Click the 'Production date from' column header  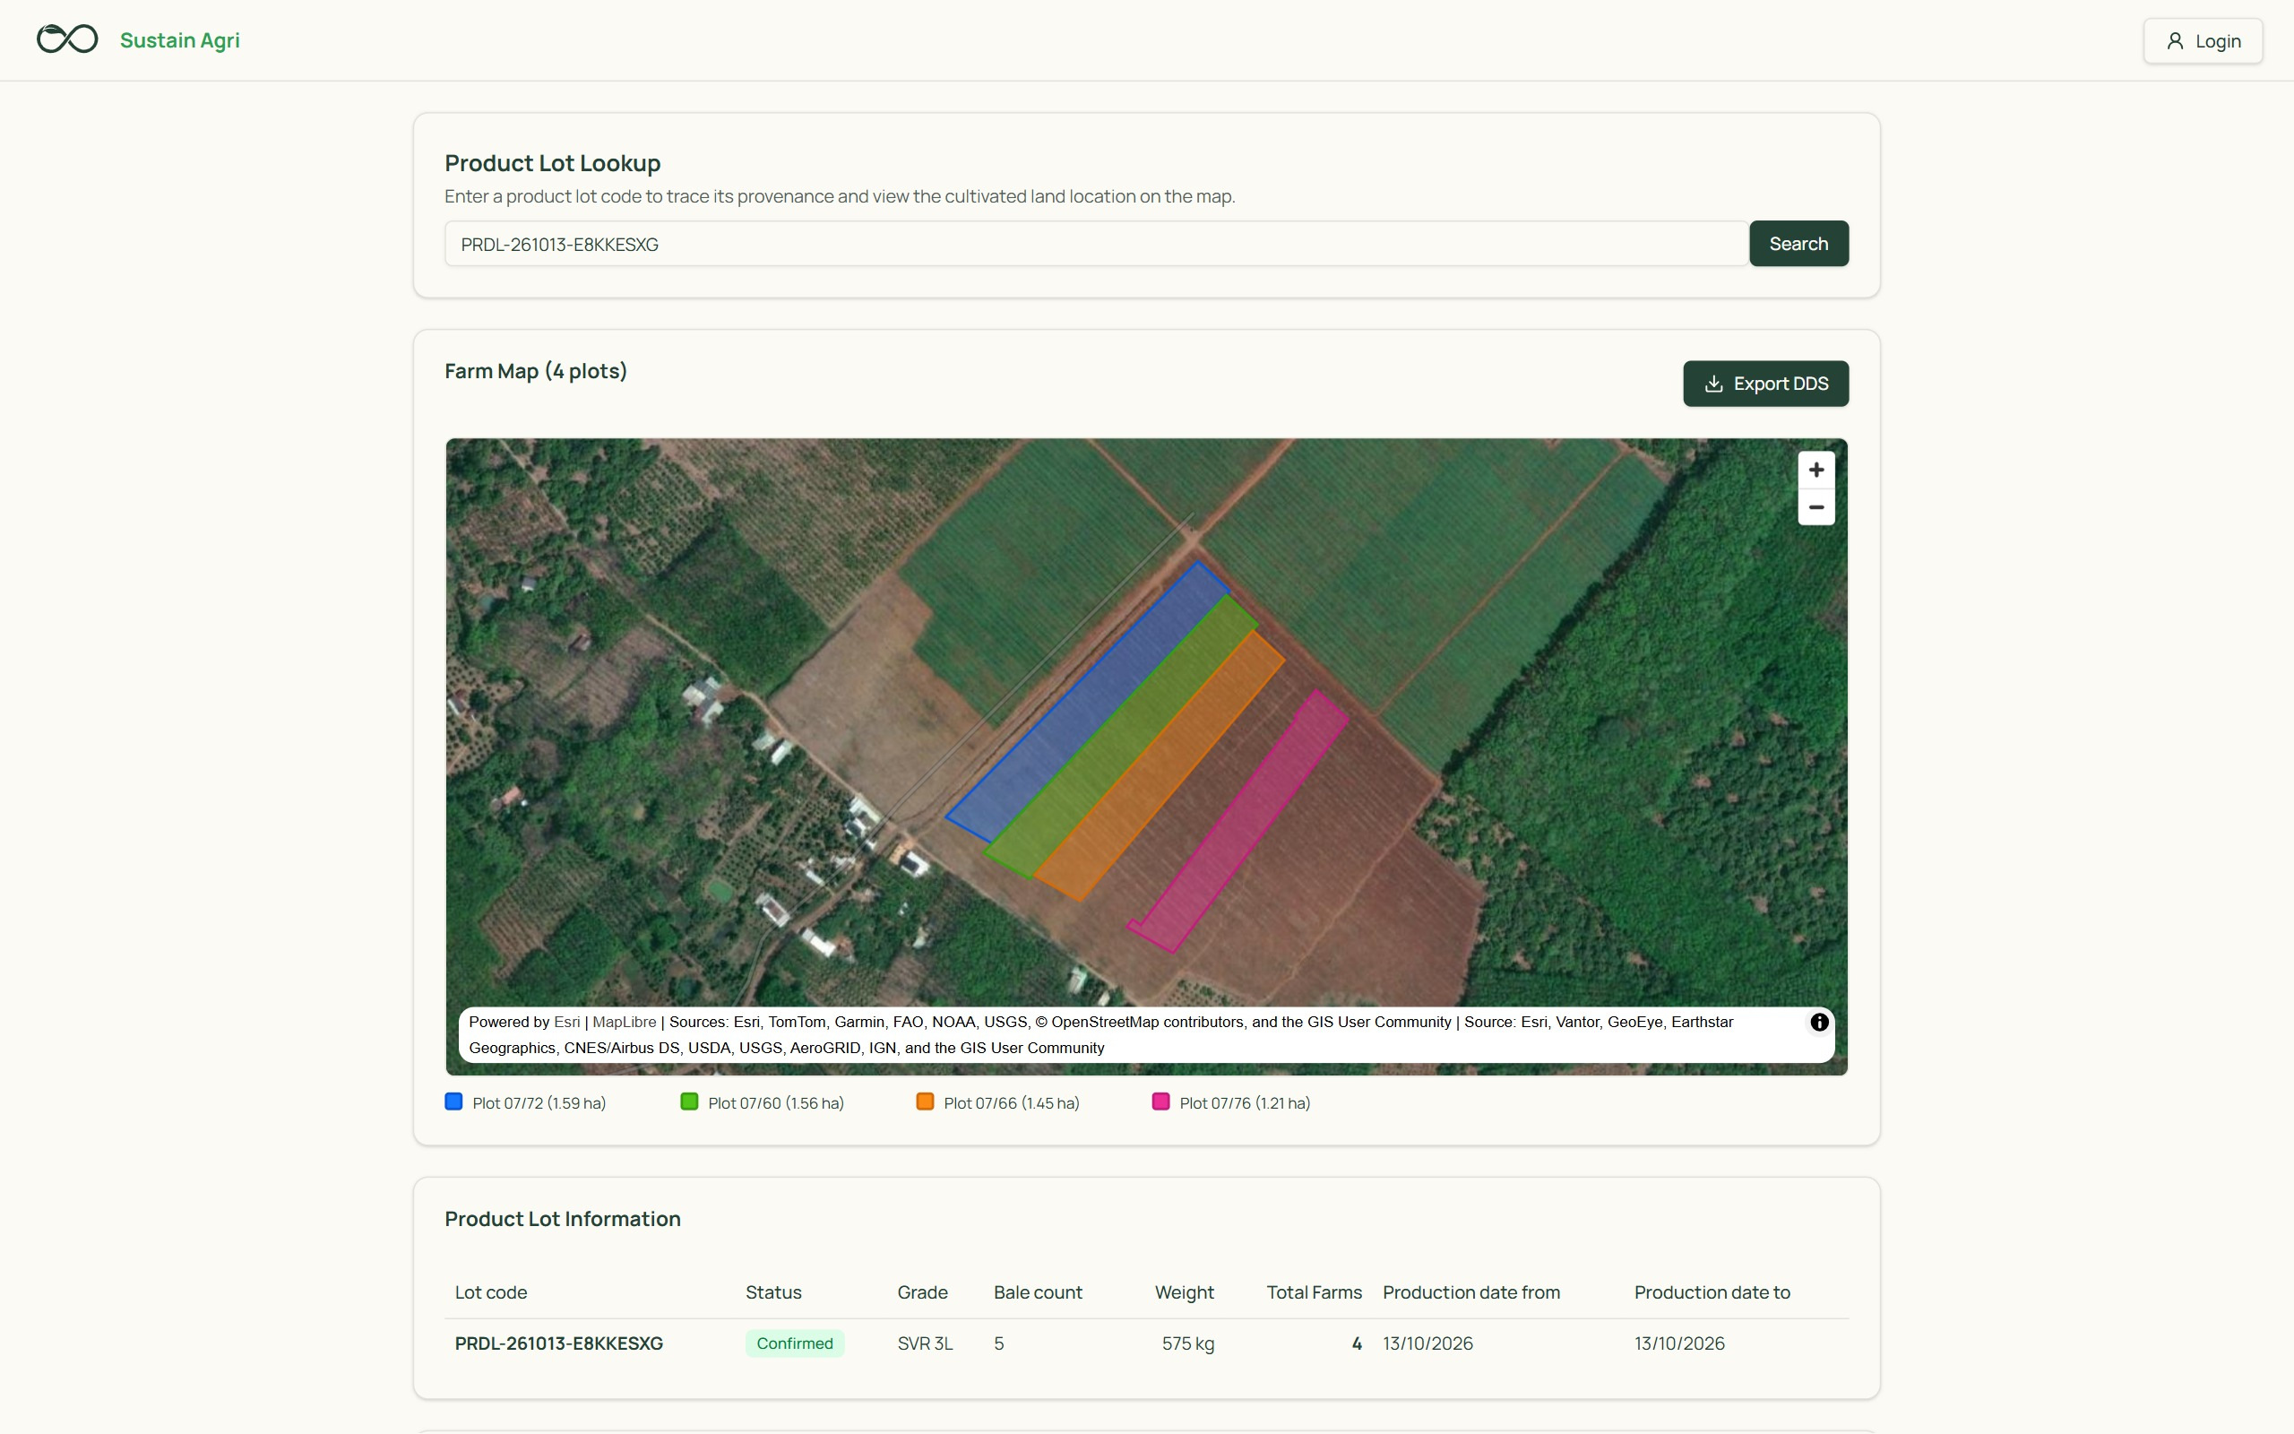coord(1471,1292)
